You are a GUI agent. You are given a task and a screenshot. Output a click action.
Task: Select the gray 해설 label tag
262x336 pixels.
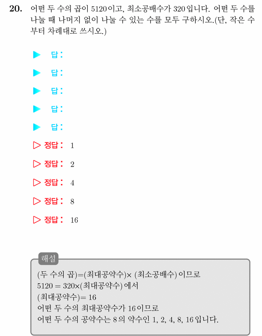tap(48, 259)
